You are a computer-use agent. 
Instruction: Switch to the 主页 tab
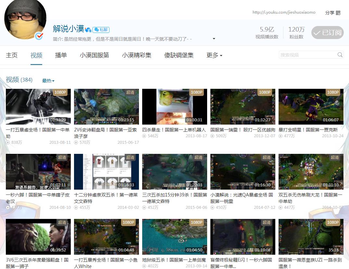pos(12,55)
